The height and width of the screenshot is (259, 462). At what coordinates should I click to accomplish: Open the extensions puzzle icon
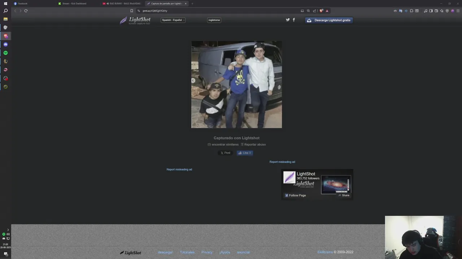point(411,11)
